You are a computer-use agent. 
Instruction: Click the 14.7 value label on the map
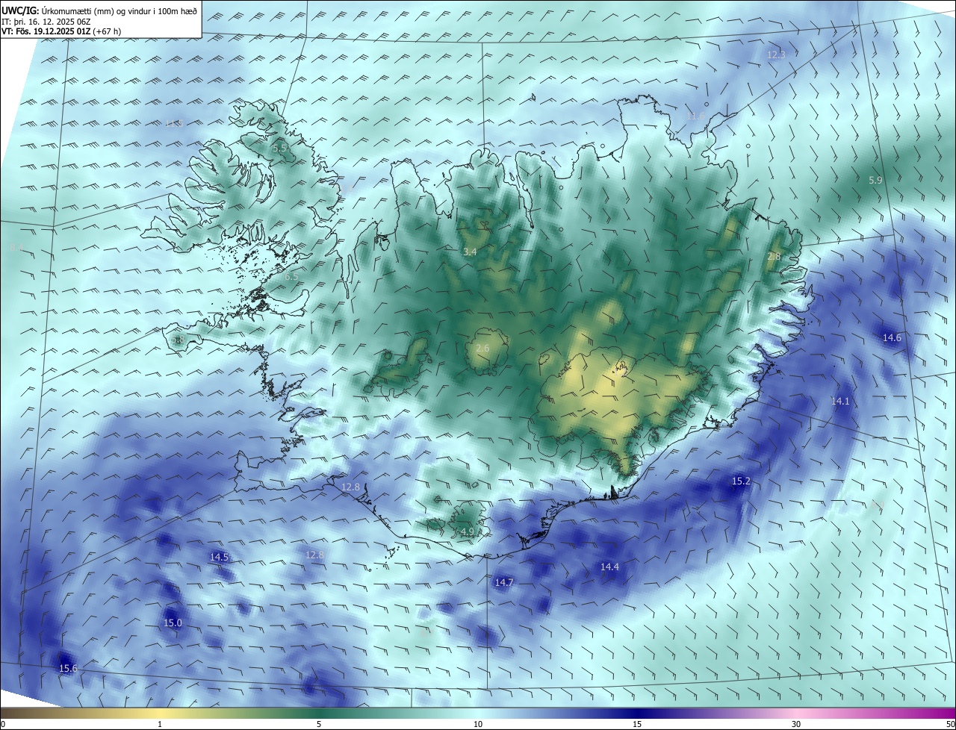pyautogui.click(x=504, y=582)
